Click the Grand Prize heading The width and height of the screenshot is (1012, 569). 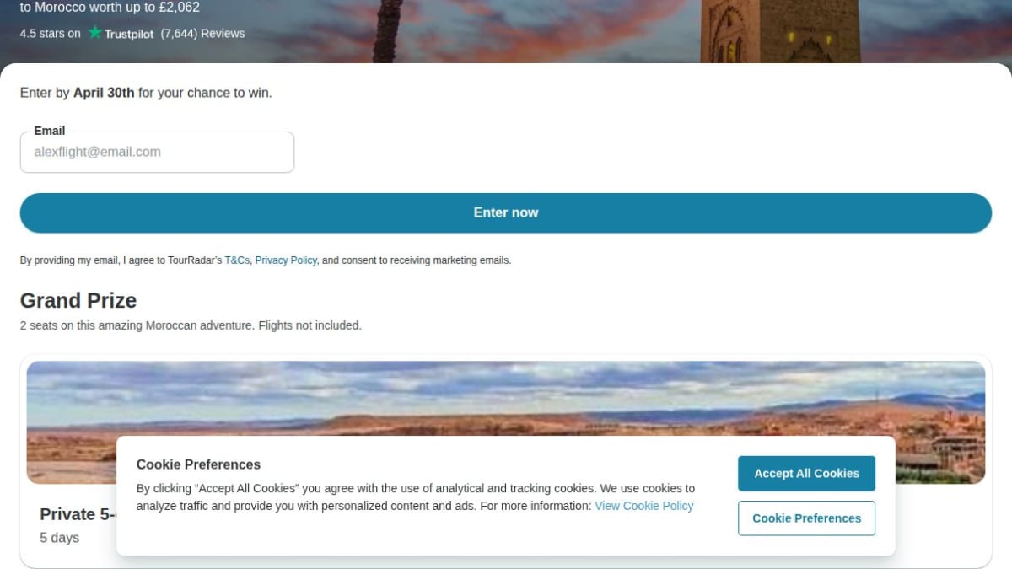click(78, 301)
